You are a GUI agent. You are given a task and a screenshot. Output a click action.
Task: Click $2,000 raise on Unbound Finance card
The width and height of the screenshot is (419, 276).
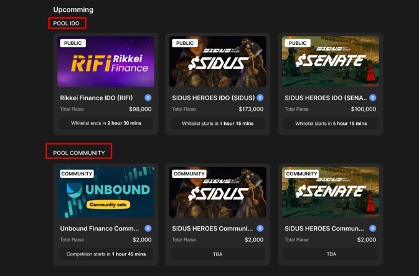point(142,240)
